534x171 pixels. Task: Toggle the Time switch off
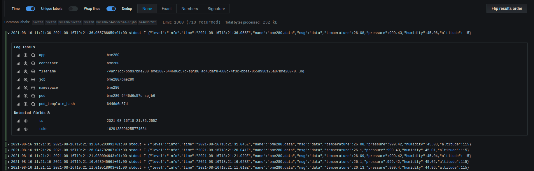pos(30,9)
